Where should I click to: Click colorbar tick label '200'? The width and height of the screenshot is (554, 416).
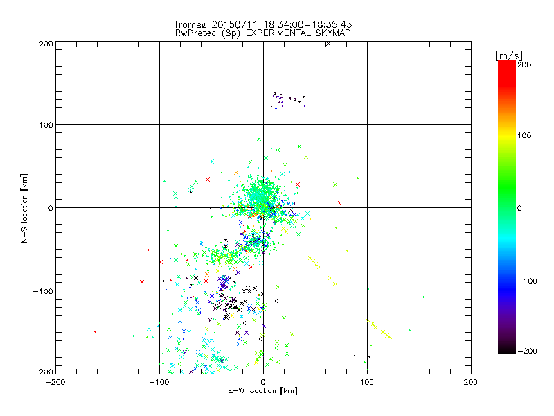coord(524,64)
